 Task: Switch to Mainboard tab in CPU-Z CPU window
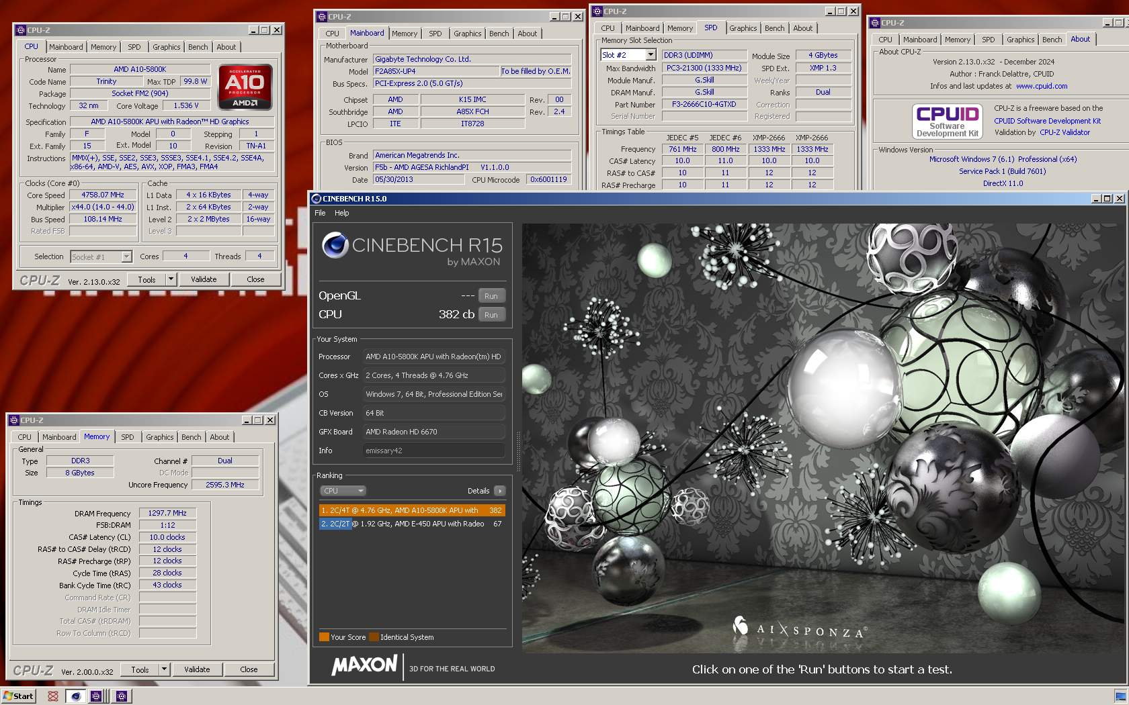(x=66, y=47)
